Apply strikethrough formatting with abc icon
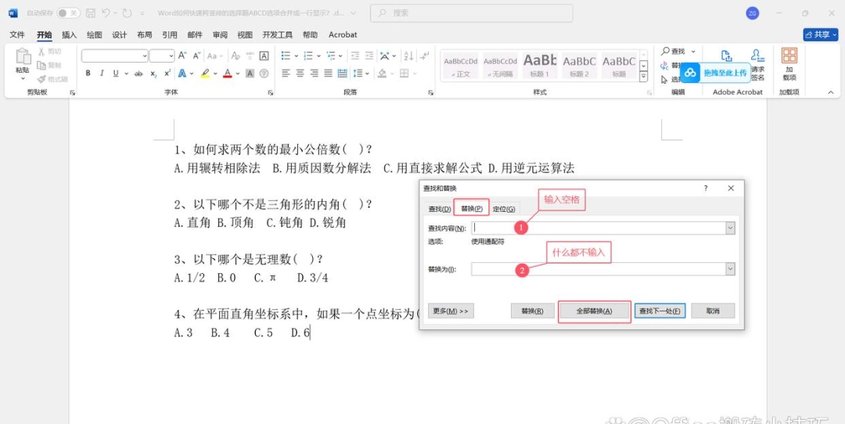 138,74
